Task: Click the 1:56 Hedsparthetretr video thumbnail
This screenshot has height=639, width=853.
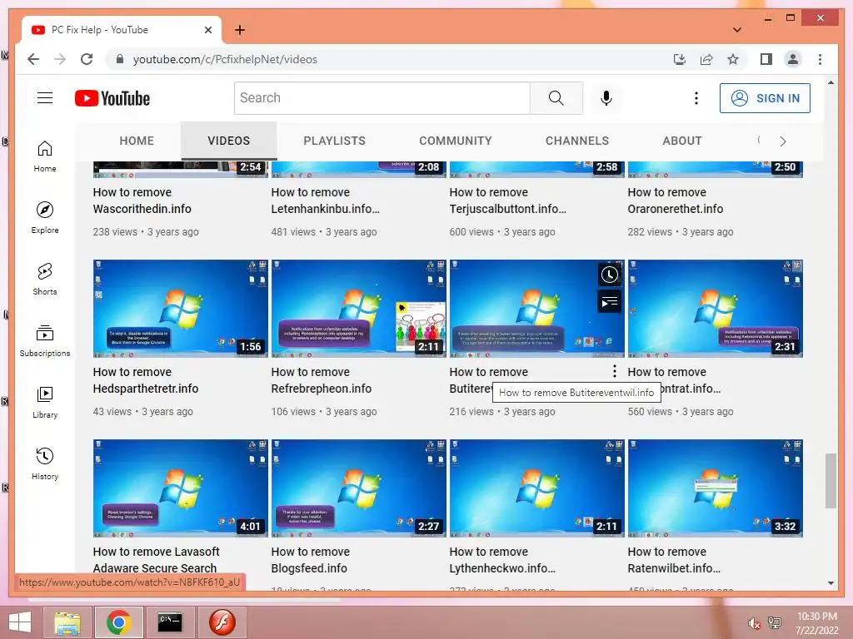Action: (x=181, y=309)
